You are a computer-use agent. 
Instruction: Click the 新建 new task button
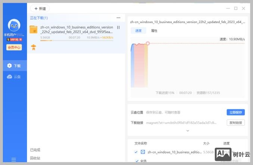pos(40,8)
